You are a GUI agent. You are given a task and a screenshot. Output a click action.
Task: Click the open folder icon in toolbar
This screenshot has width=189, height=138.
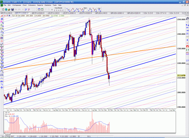point(9,9)
